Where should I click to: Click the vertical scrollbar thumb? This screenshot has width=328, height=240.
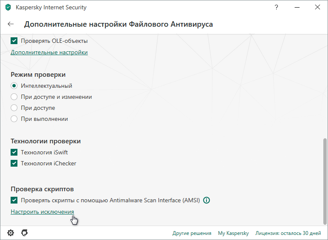(x=325, y=181)
